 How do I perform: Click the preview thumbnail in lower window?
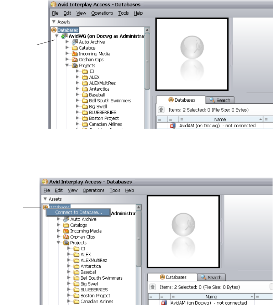tap(184, 232)
